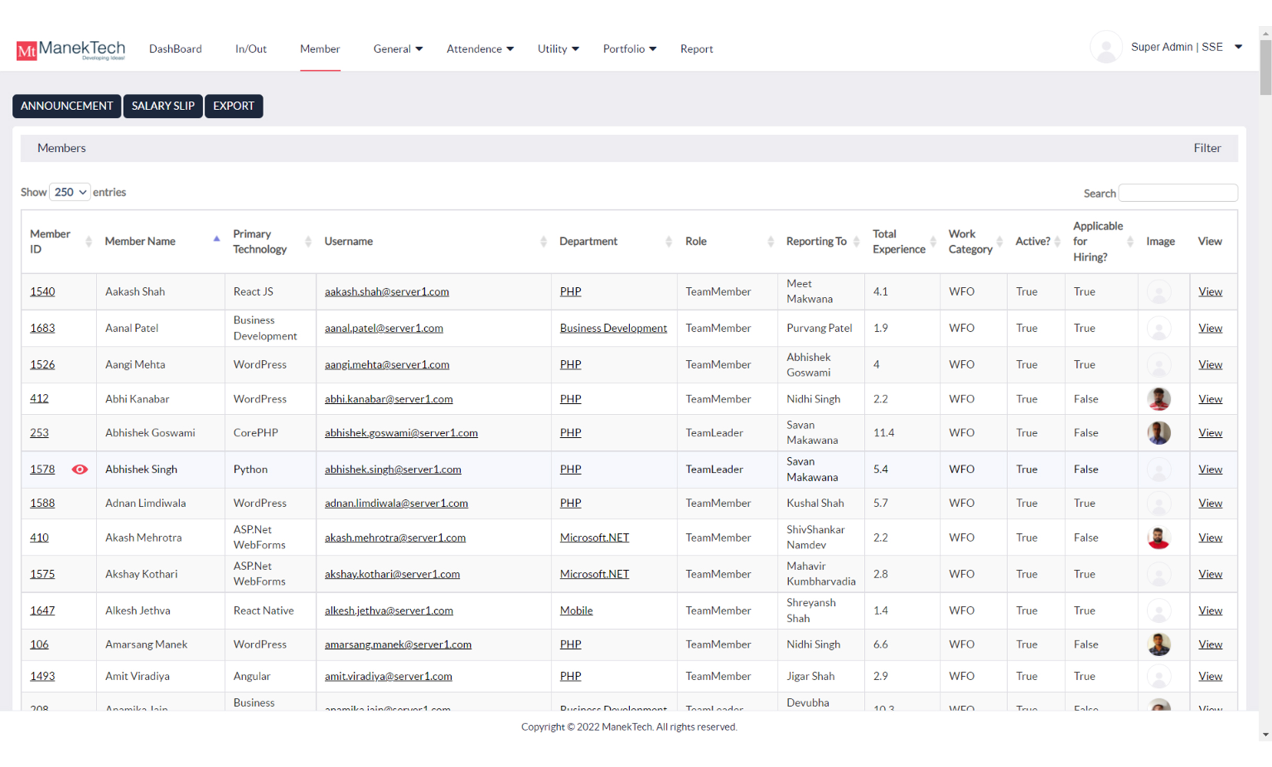The height and width of the screenshot is (767, 1272).
Task: Open member ID 412 link
Action: [x=39, y=399]
